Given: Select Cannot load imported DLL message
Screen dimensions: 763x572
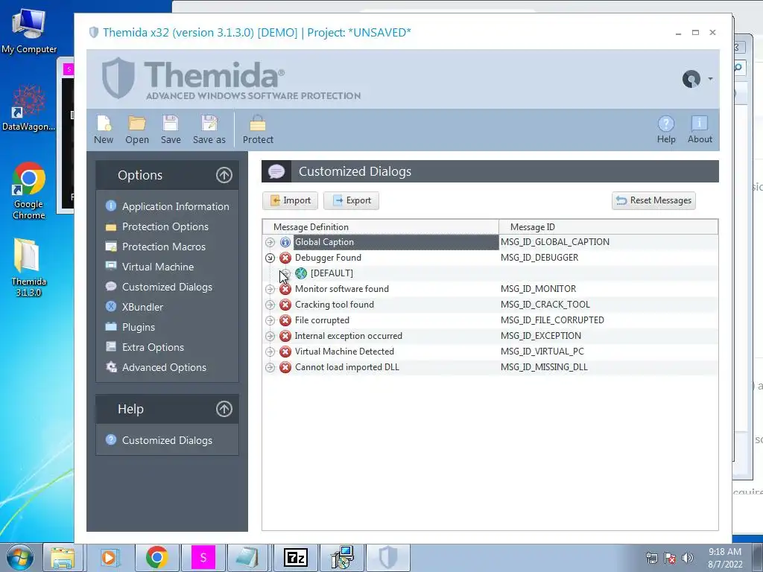Looking at the screenshot, I should (347, 367).
